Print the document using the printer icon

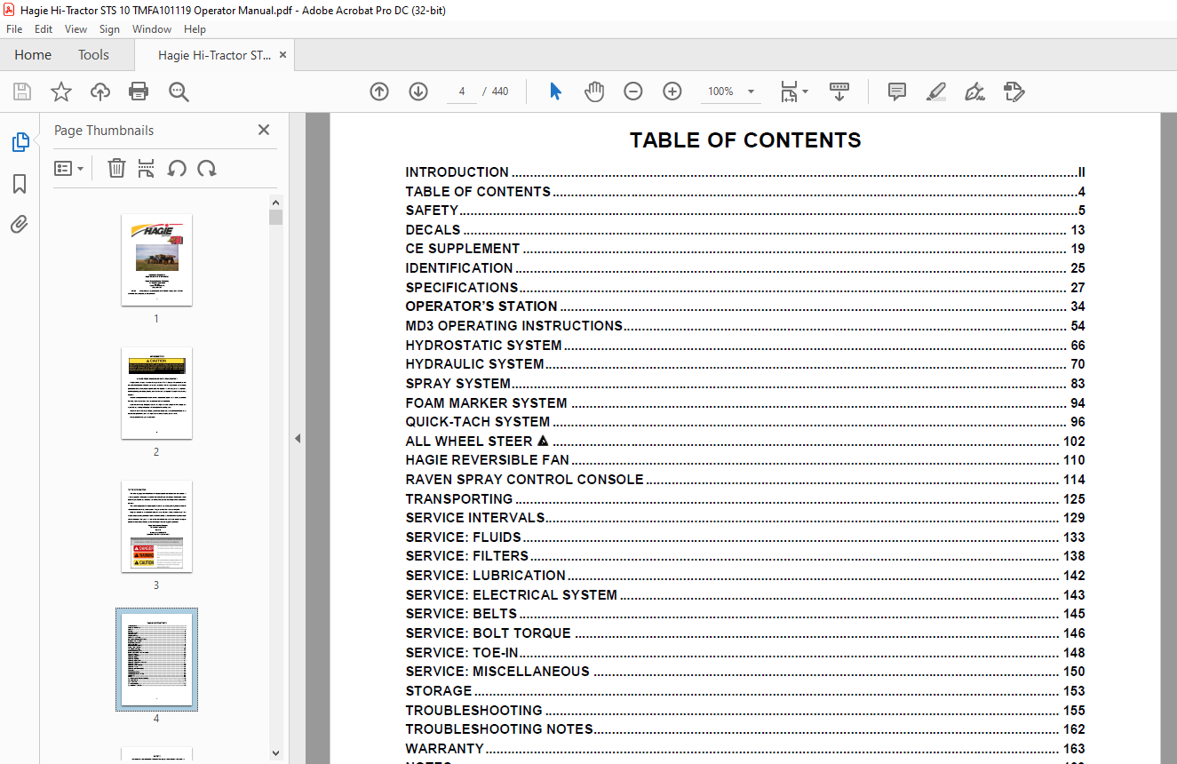click(x=139, y=92)
